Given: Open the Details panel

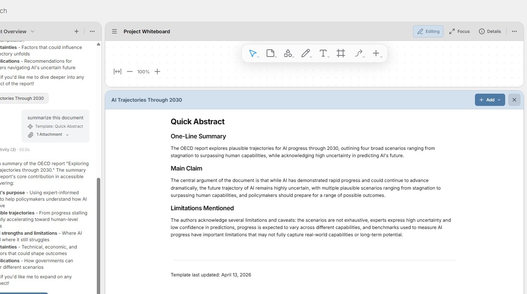Looking at the screenshot, I should 490,31.
